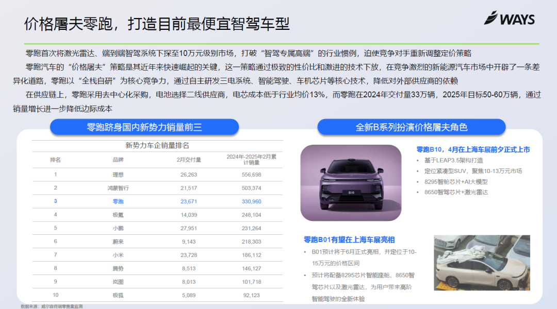Select the cumulative value 248,104
The image size is (557, 309).
[252, 215]
